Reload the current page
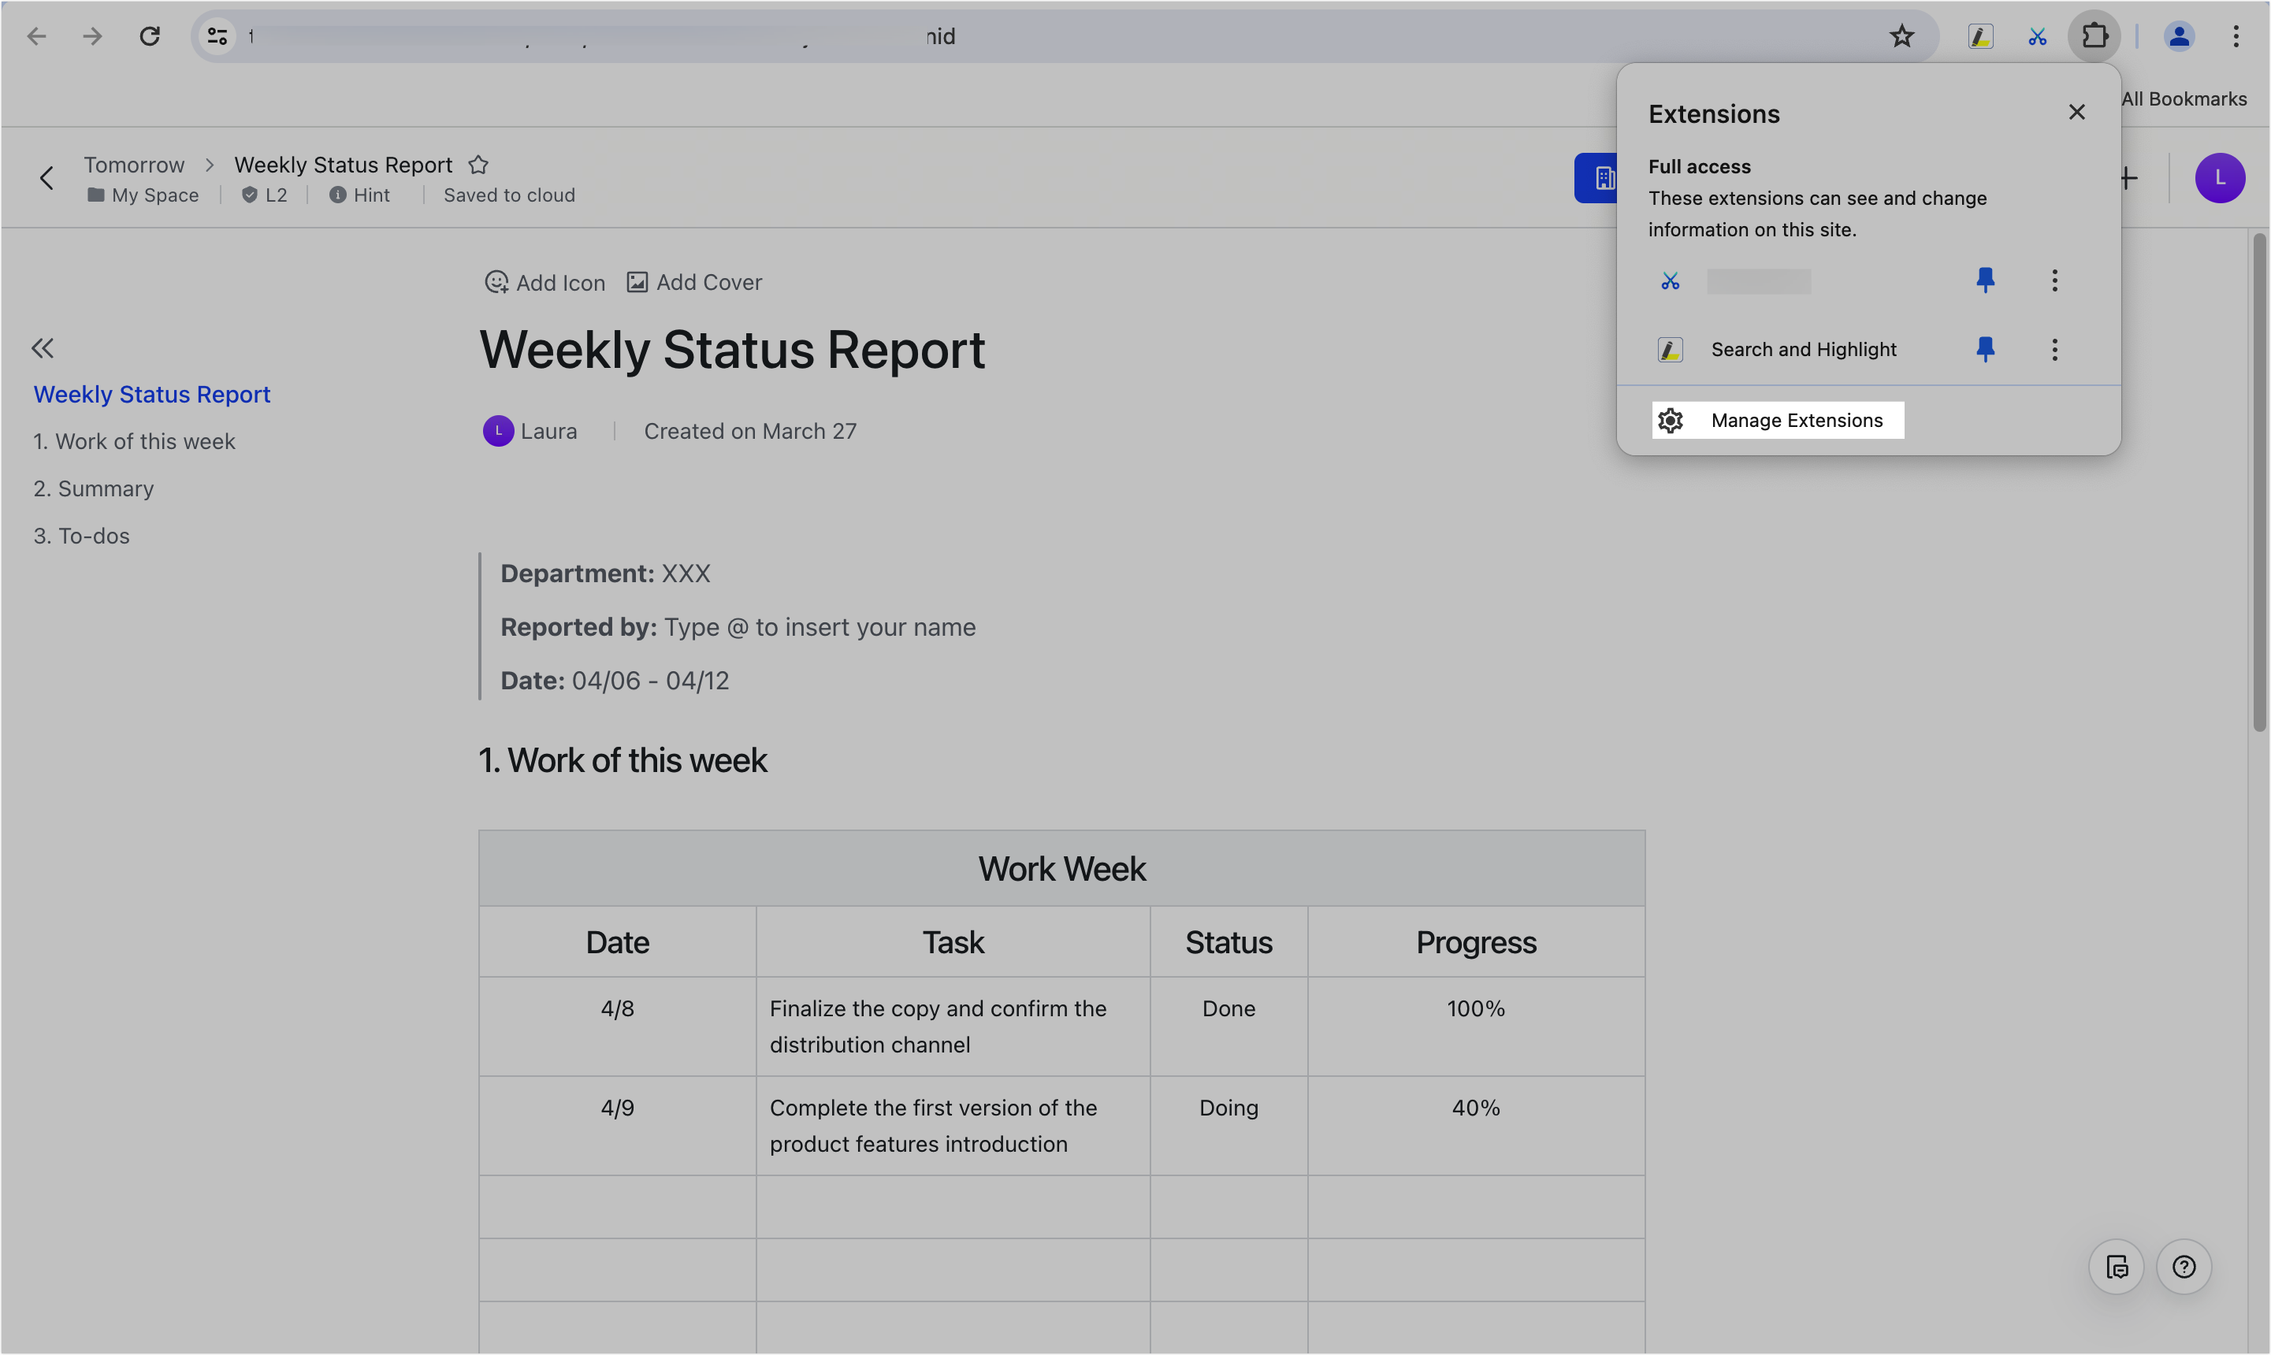Viewport: 2271px width, 1355px height. [150, 35]
